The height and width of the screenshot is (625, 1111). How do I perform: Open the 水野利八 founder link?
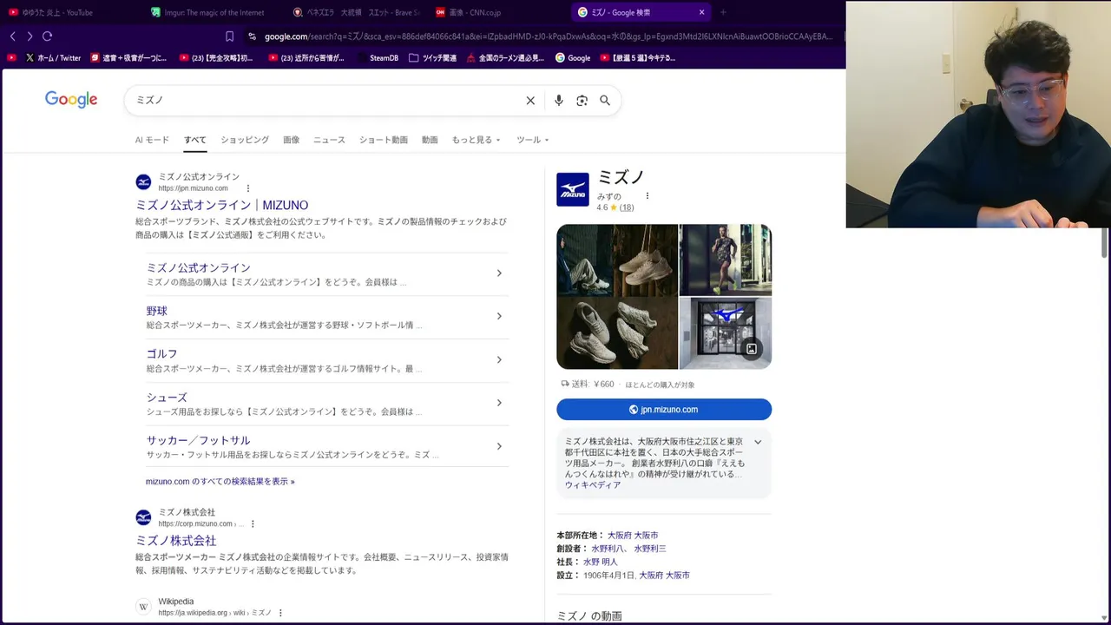pyautogui.click(x=608, y=549)
